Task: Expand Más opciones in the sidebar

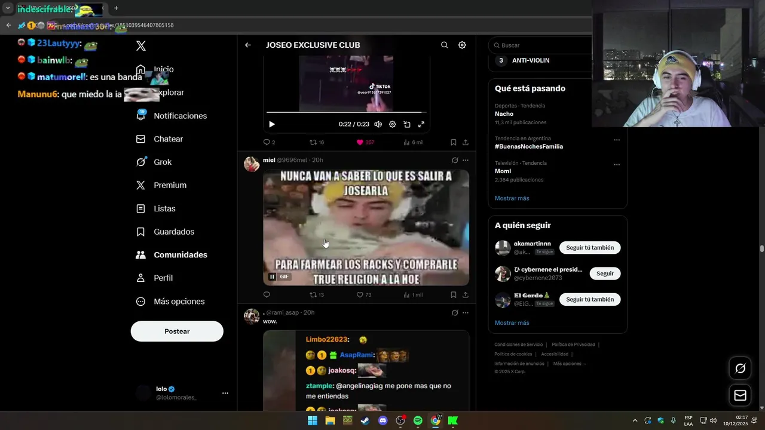Action: point(170,302)
